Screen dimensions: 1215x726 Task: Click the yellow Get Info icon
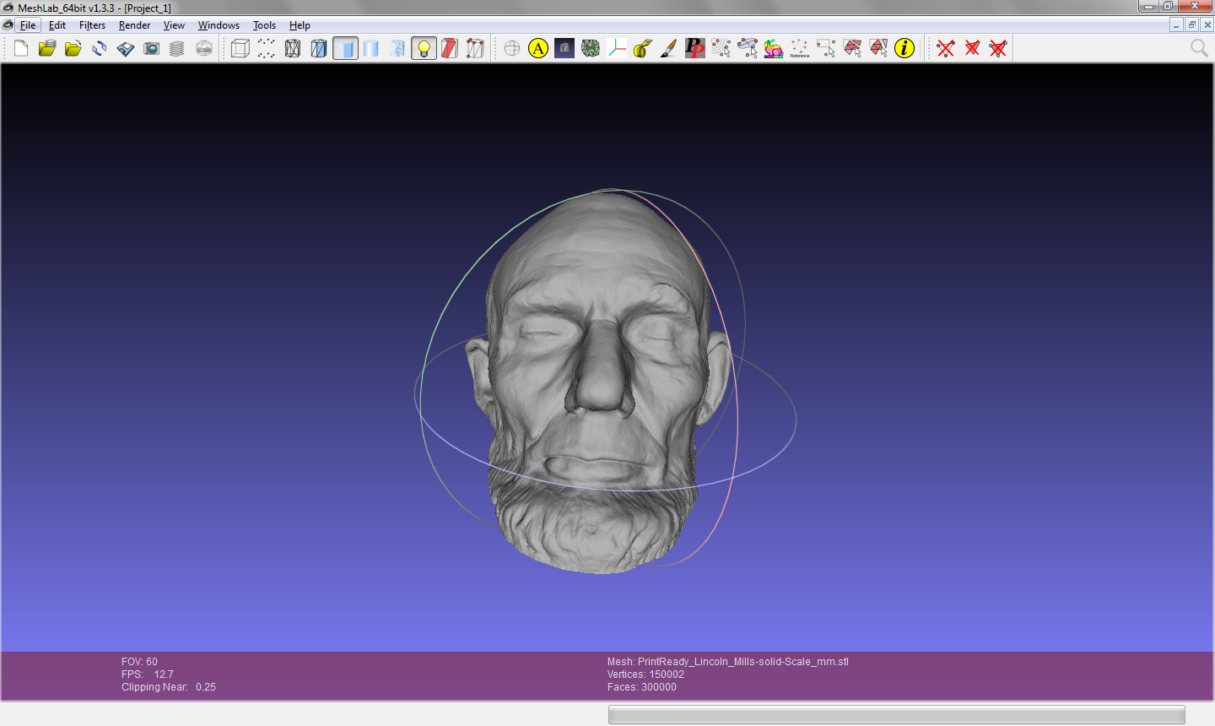click(x=904, y=48)
